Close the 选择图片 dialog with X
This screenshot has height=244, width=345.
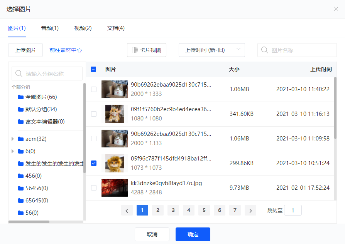(336, 9)
